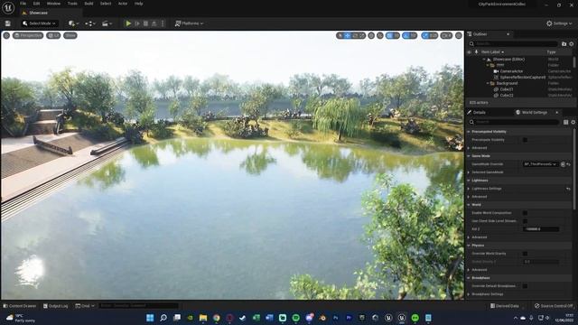Toggle scale snapping in viewport toolbar
The width and height of the screenshot is (578, 325).
pos(425,35)
